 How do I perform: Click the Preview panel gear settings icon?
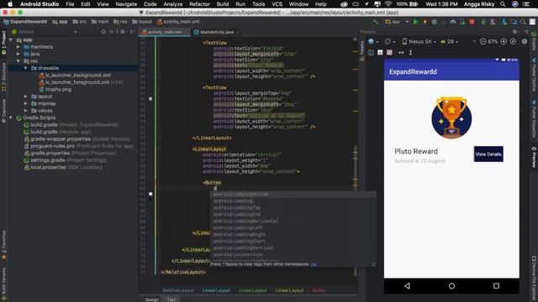pyautogui.click(x=514, y=32)
